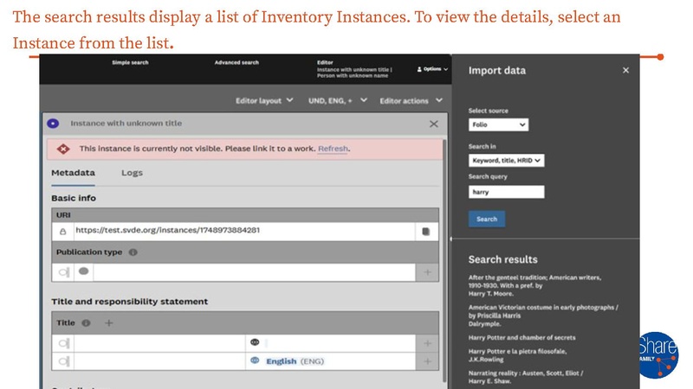693x389 pixels.
Task: Open the Editor layout dropdown
Action: click(x=264, y=101)
